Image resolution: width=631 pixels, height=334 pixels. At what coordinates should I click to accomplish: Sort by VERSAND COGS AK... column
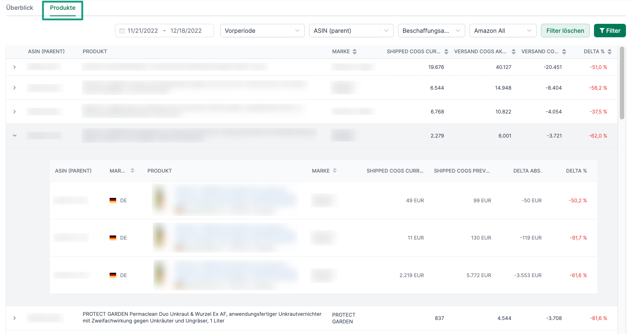coord(513,52)
